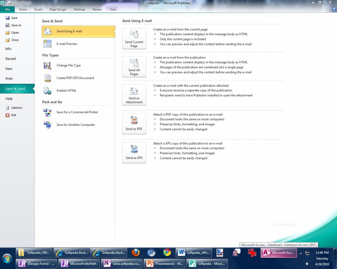Open the Page Design ribbon tab
The height and width of the screenshot is (269, 337).
click(x=58, y=9)
